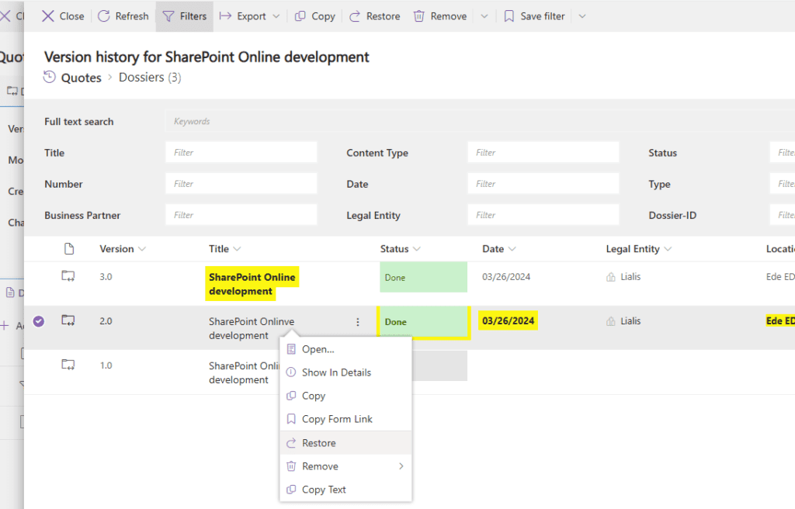Viewport: 795px width, 509px height.
Task: Select the Copy icon in the toolbar
Action: (x=300, y=16)
